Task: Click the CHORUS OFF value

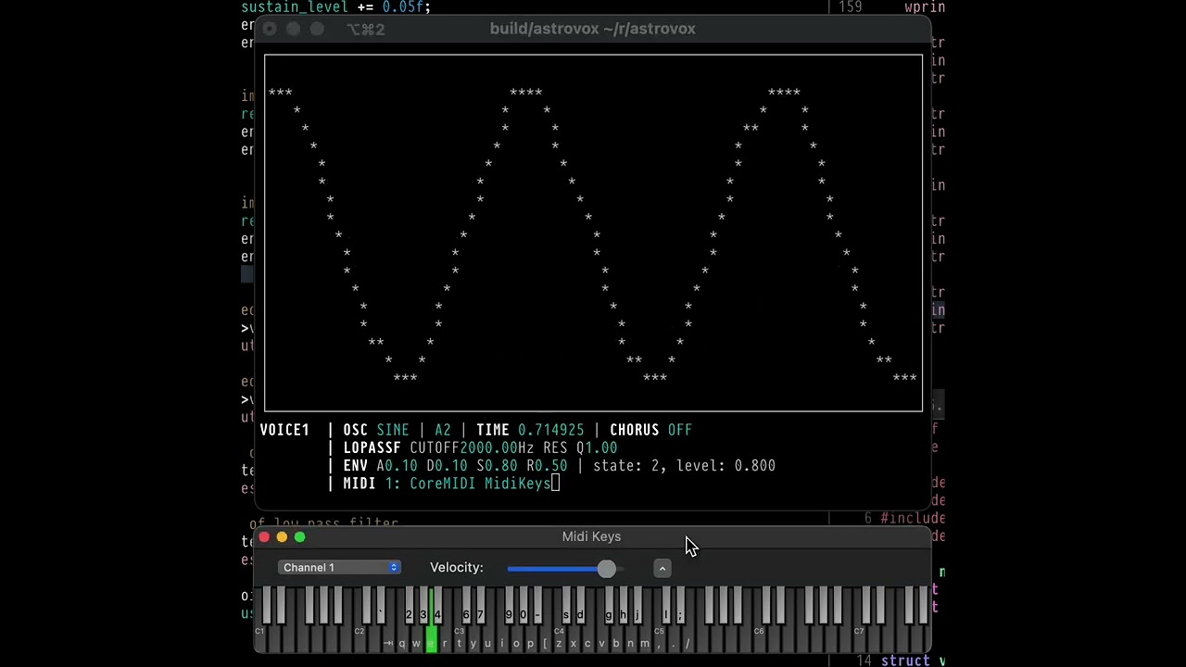Action: click(x=680, y=430)
